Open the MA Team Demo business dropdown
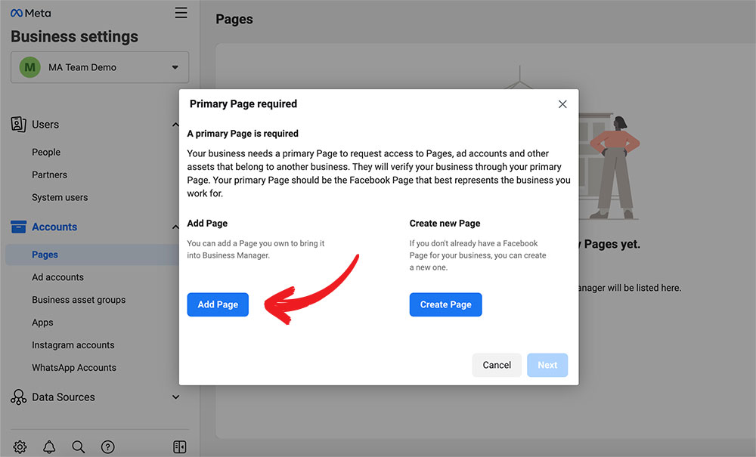Viewport: 756px width, 457px height. tap(100, 67)
